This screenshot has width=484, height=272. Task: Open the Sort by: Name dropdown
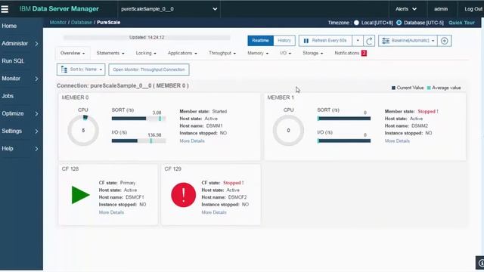(x=81, y=70)
